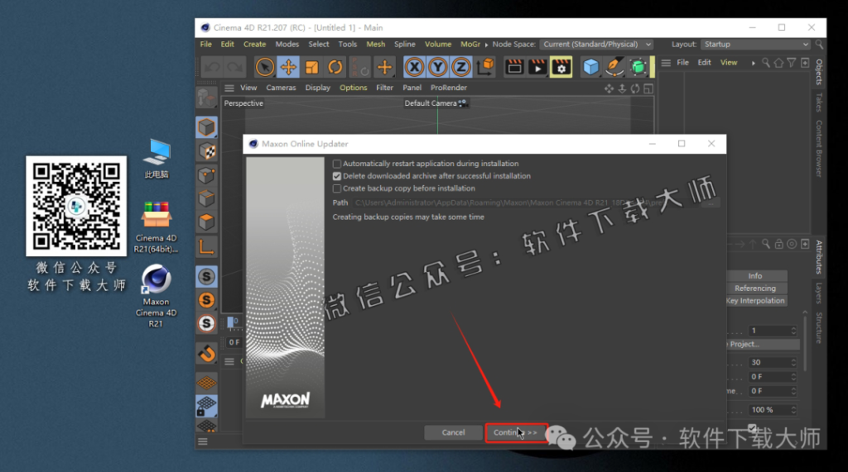The width and height of the screenshot is (848, 472).
Task: Toggle Y axis lock
Action: pyautogui.click(x=437, y=67)
